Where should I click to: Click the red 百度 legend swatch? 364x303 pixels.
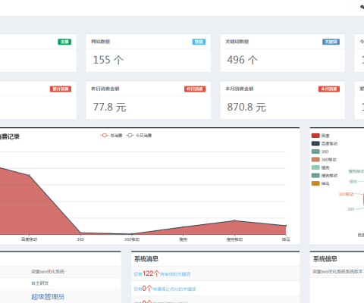(315, 136)
